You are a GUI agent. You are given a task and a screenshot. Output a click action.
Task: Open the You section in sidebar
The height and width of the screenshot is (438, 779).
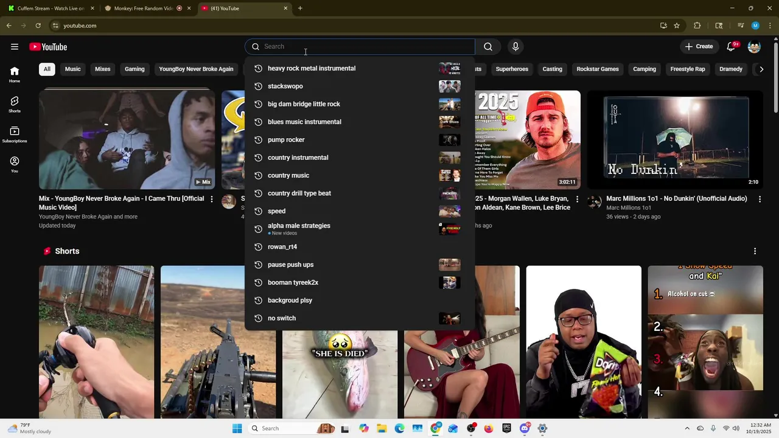[x=15, y=165]
